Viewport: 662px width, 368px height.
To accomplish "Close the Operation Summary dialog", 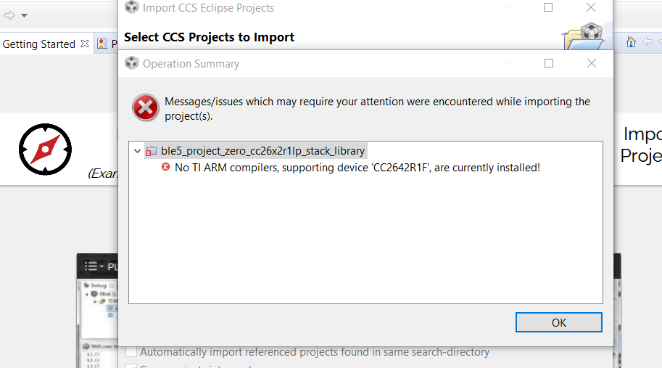I will pyautogui.click(x=592, y=63).
